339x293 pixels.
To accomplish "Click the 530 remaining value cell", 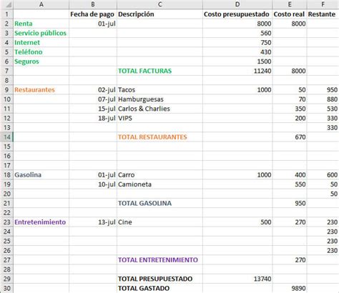I will 323,109.
